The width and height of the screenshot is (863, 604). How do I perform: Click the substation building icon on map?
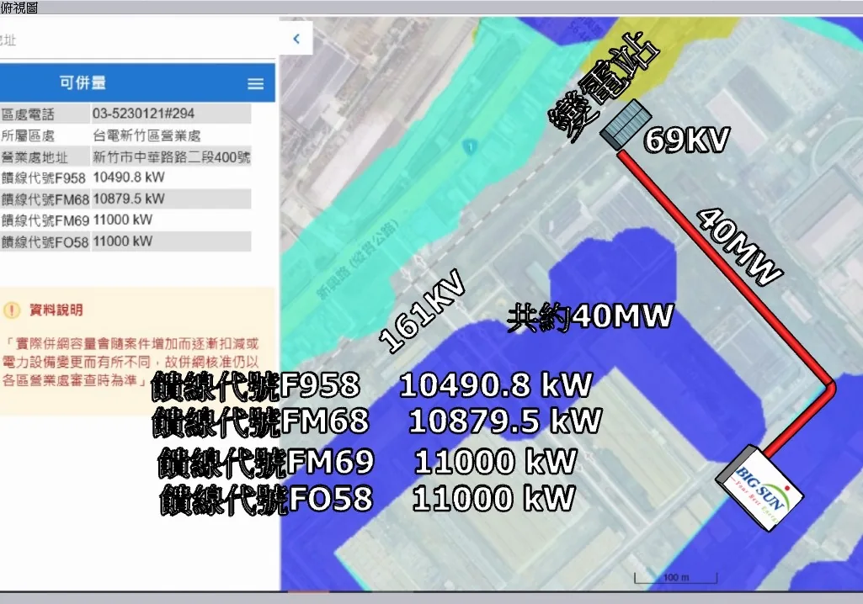(626, 125)
